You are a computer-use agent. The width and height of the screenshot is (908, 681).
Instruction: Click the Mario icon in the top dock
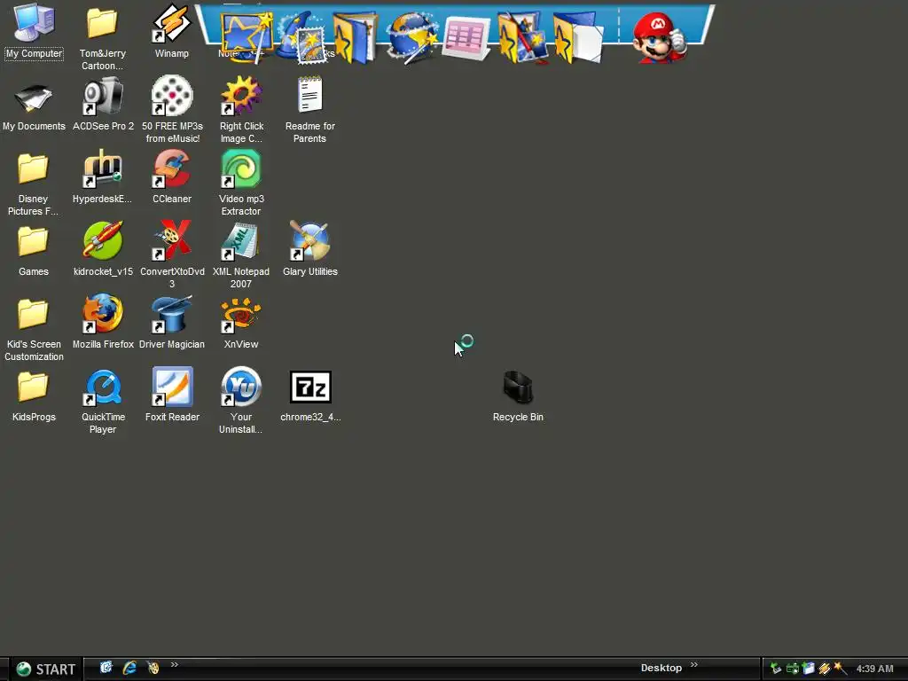[659, 37]
